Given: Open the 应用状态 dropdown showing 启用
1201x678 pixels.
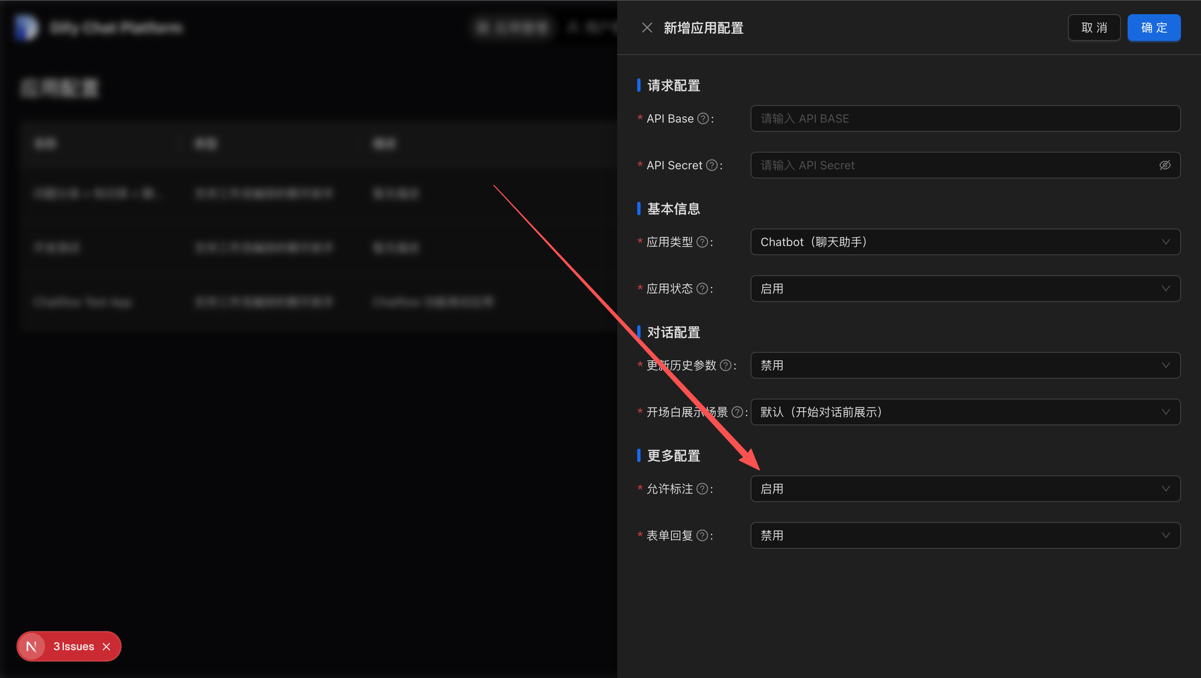Looking at the screenshot, I should coord(965,289).
